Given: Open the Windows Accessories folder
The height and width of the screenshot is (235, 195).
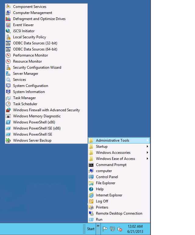Looking at the screenshot, I should click(119, 153).
